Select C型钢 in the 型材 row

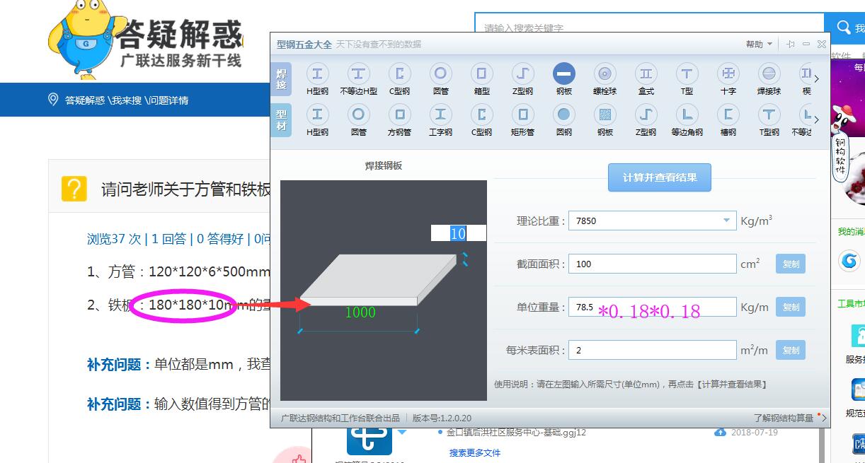(481, 119)
